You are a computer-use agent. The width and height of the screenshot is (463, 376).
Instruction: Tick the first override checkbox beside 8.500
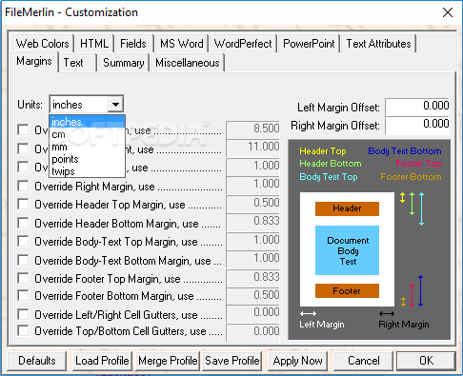(23, 129)
